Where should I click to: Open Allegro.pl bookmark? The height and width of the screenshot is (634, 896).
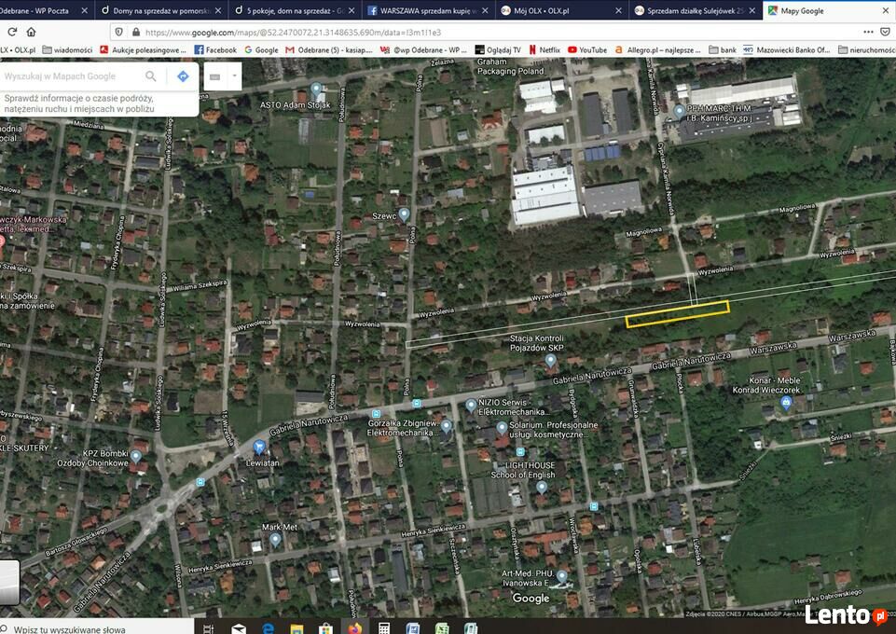tap(657, 50)
